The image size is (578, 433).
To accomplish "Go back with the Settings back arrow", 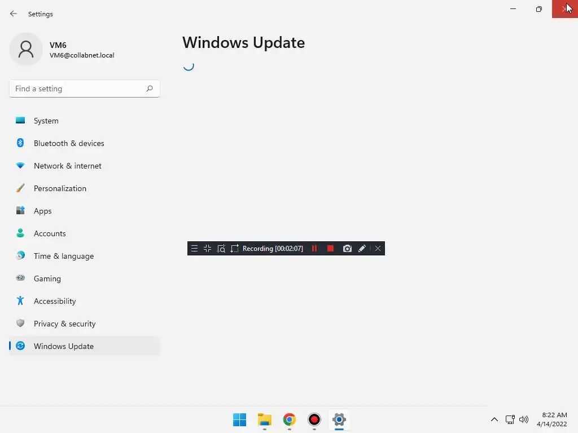I will 14,14.
